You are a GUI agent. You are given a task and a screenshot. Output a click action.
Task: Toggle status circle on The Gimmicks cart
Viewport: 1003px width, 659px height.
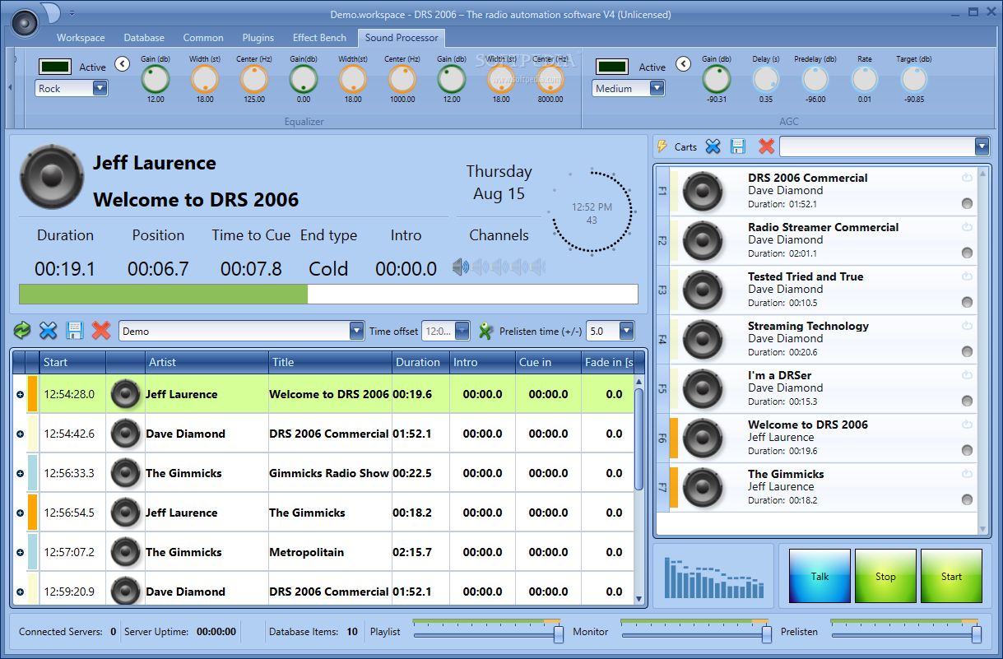point(967,500)
